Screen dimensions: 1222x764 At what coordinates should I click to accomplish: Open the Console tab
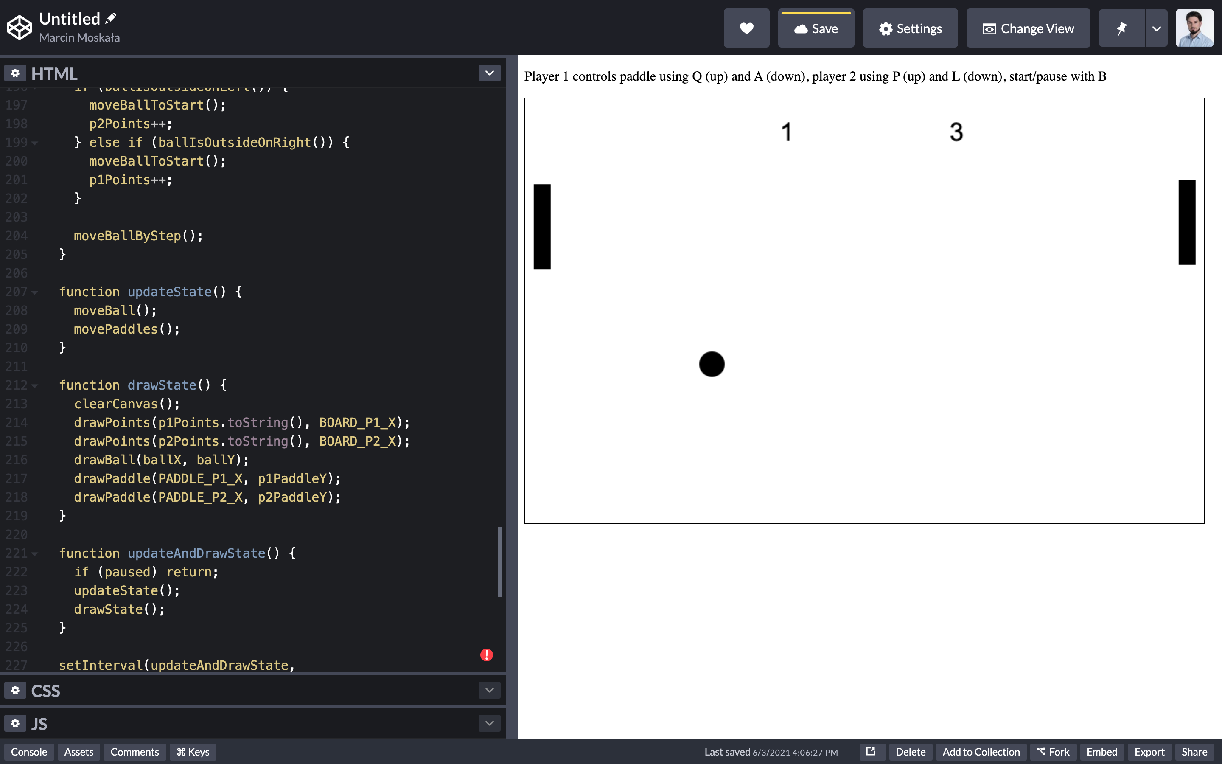point(29,752)
